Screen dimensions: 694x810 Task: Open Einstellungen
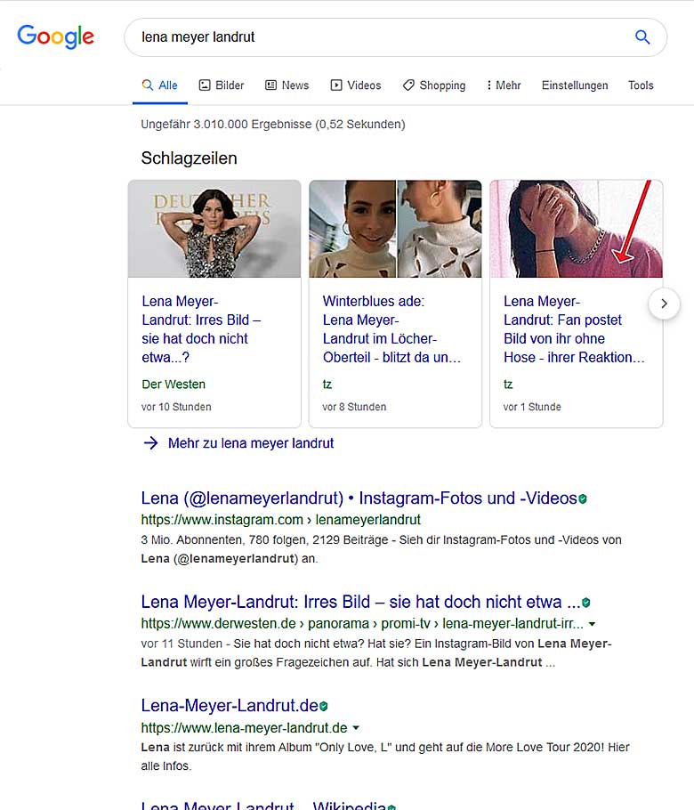(575, 85)
